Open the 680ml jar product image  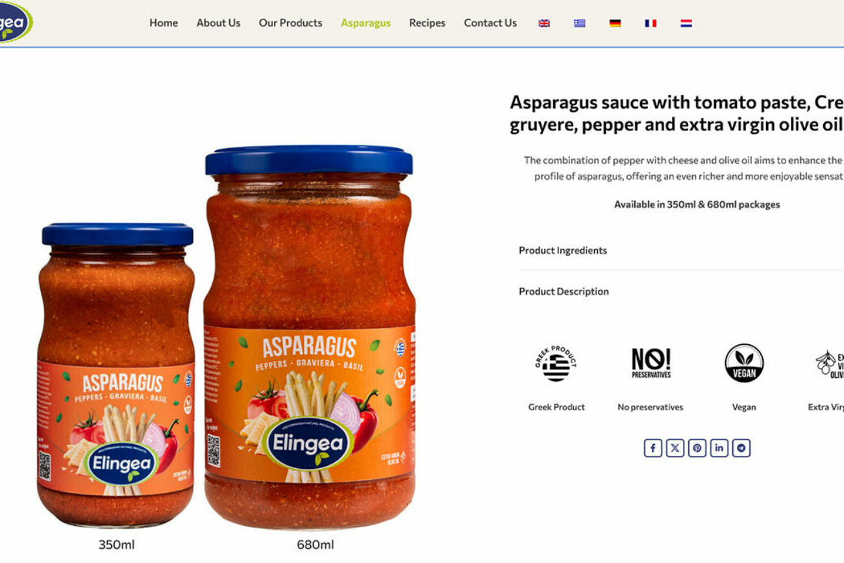tap(310, 336)
